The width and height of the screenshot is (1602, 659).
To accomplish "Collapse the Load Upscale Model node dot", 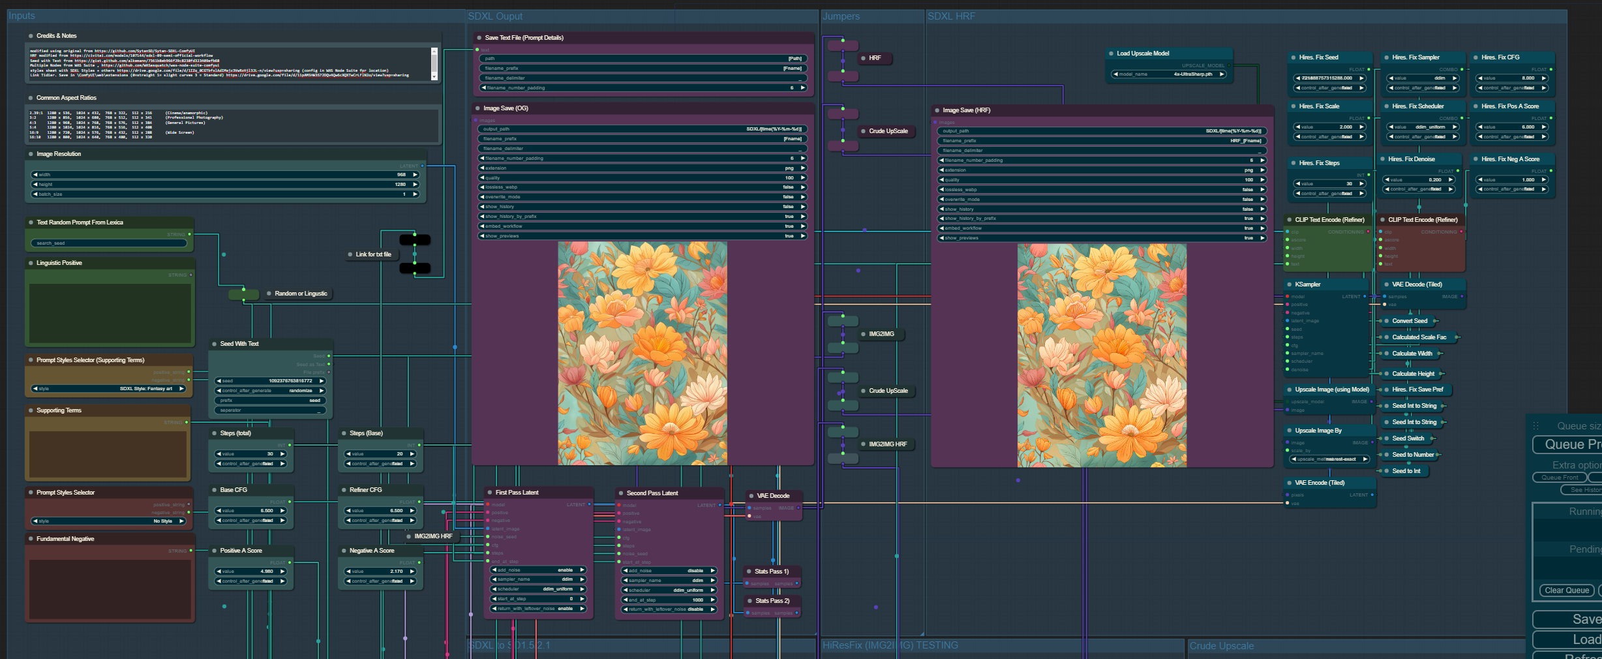I will coord(1111,54).
